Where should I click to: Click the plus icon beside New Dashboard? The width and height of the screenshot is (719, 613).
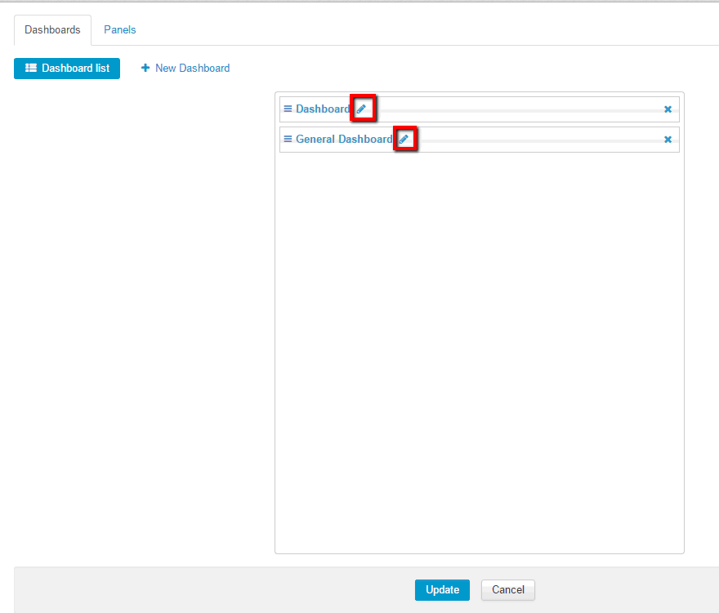145,69
